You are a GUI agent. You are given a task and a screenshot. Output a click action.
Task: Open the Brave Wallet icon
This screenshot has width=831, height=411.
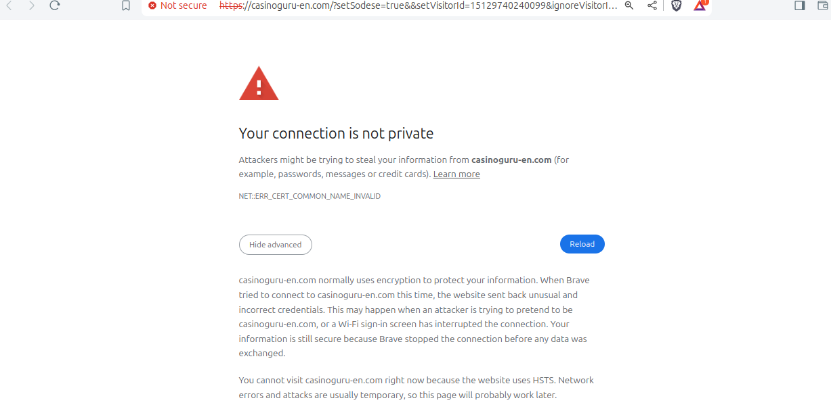tap(822, 5)
